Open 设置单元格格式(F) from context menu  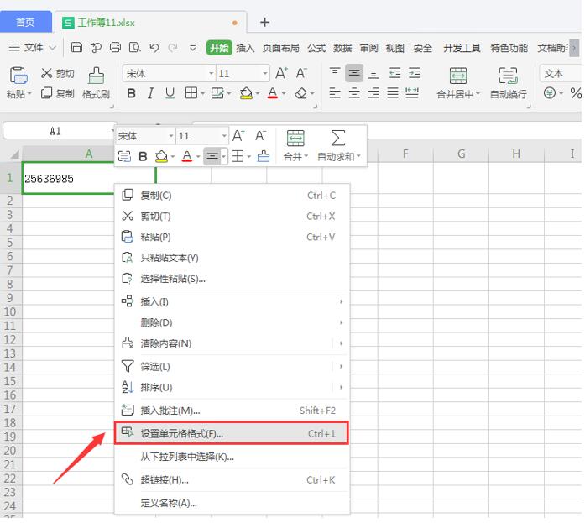[x=232, y=433]
